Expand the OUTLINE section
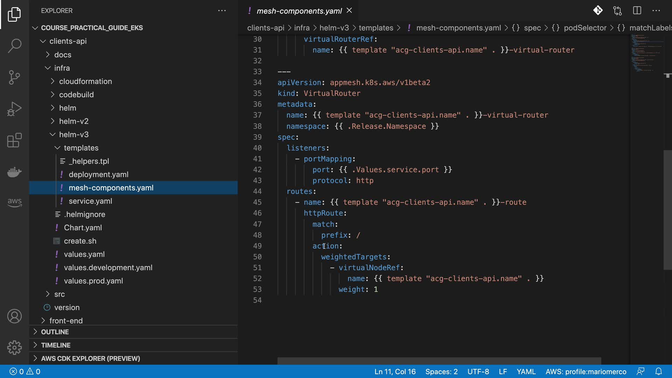 coord(55,332)
